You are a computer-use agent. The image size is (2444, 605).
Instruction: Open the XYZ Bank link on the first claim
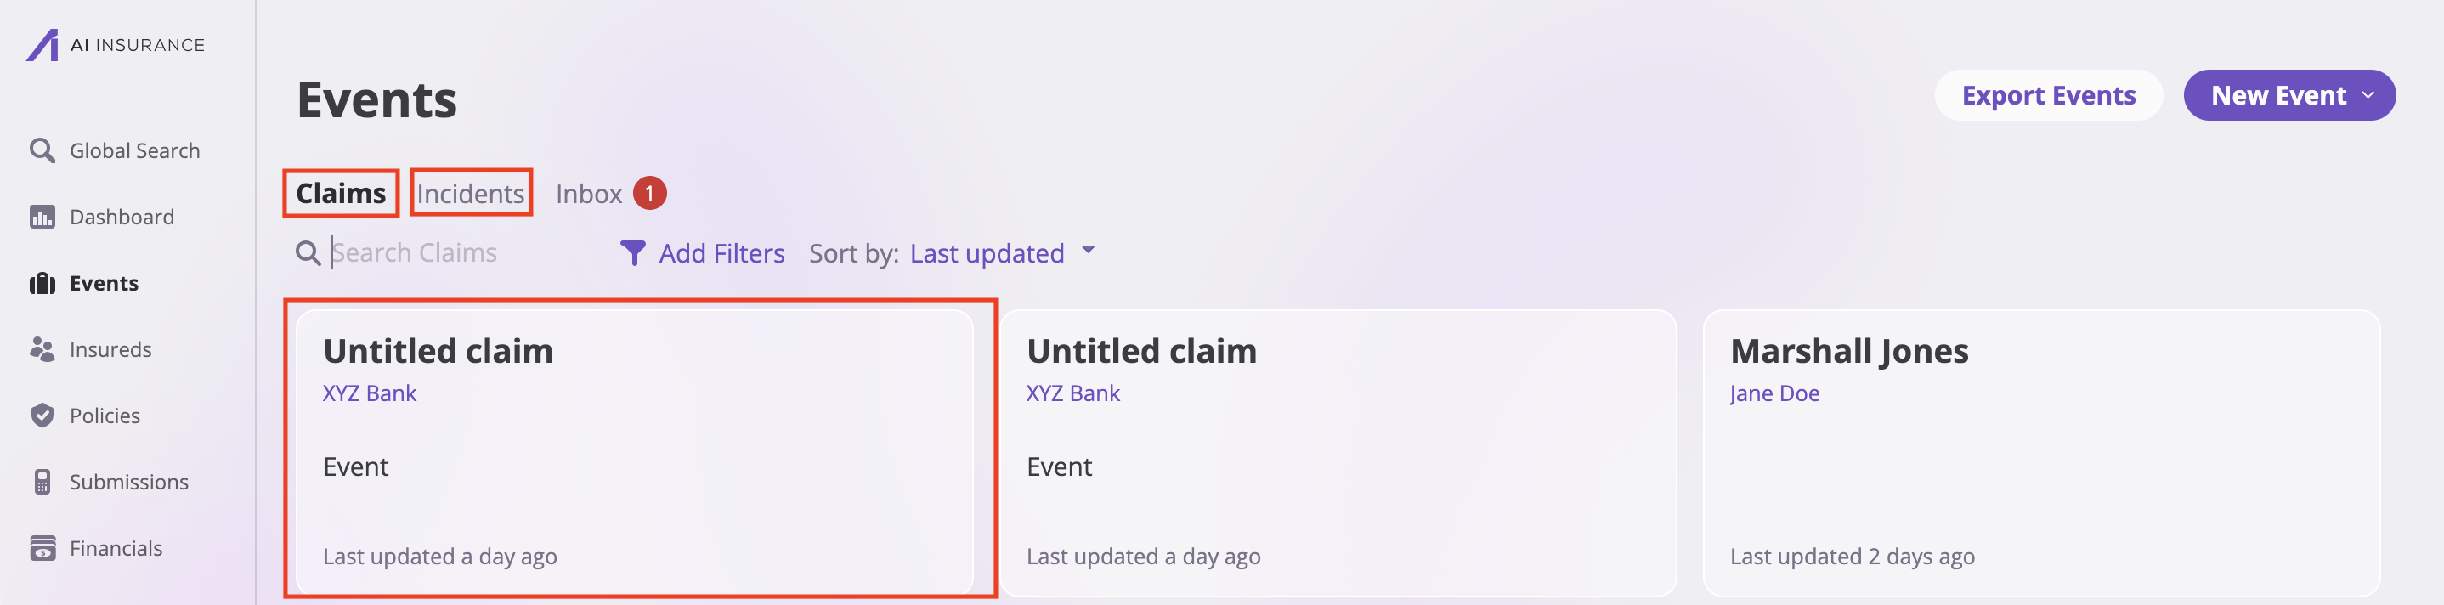369,393
